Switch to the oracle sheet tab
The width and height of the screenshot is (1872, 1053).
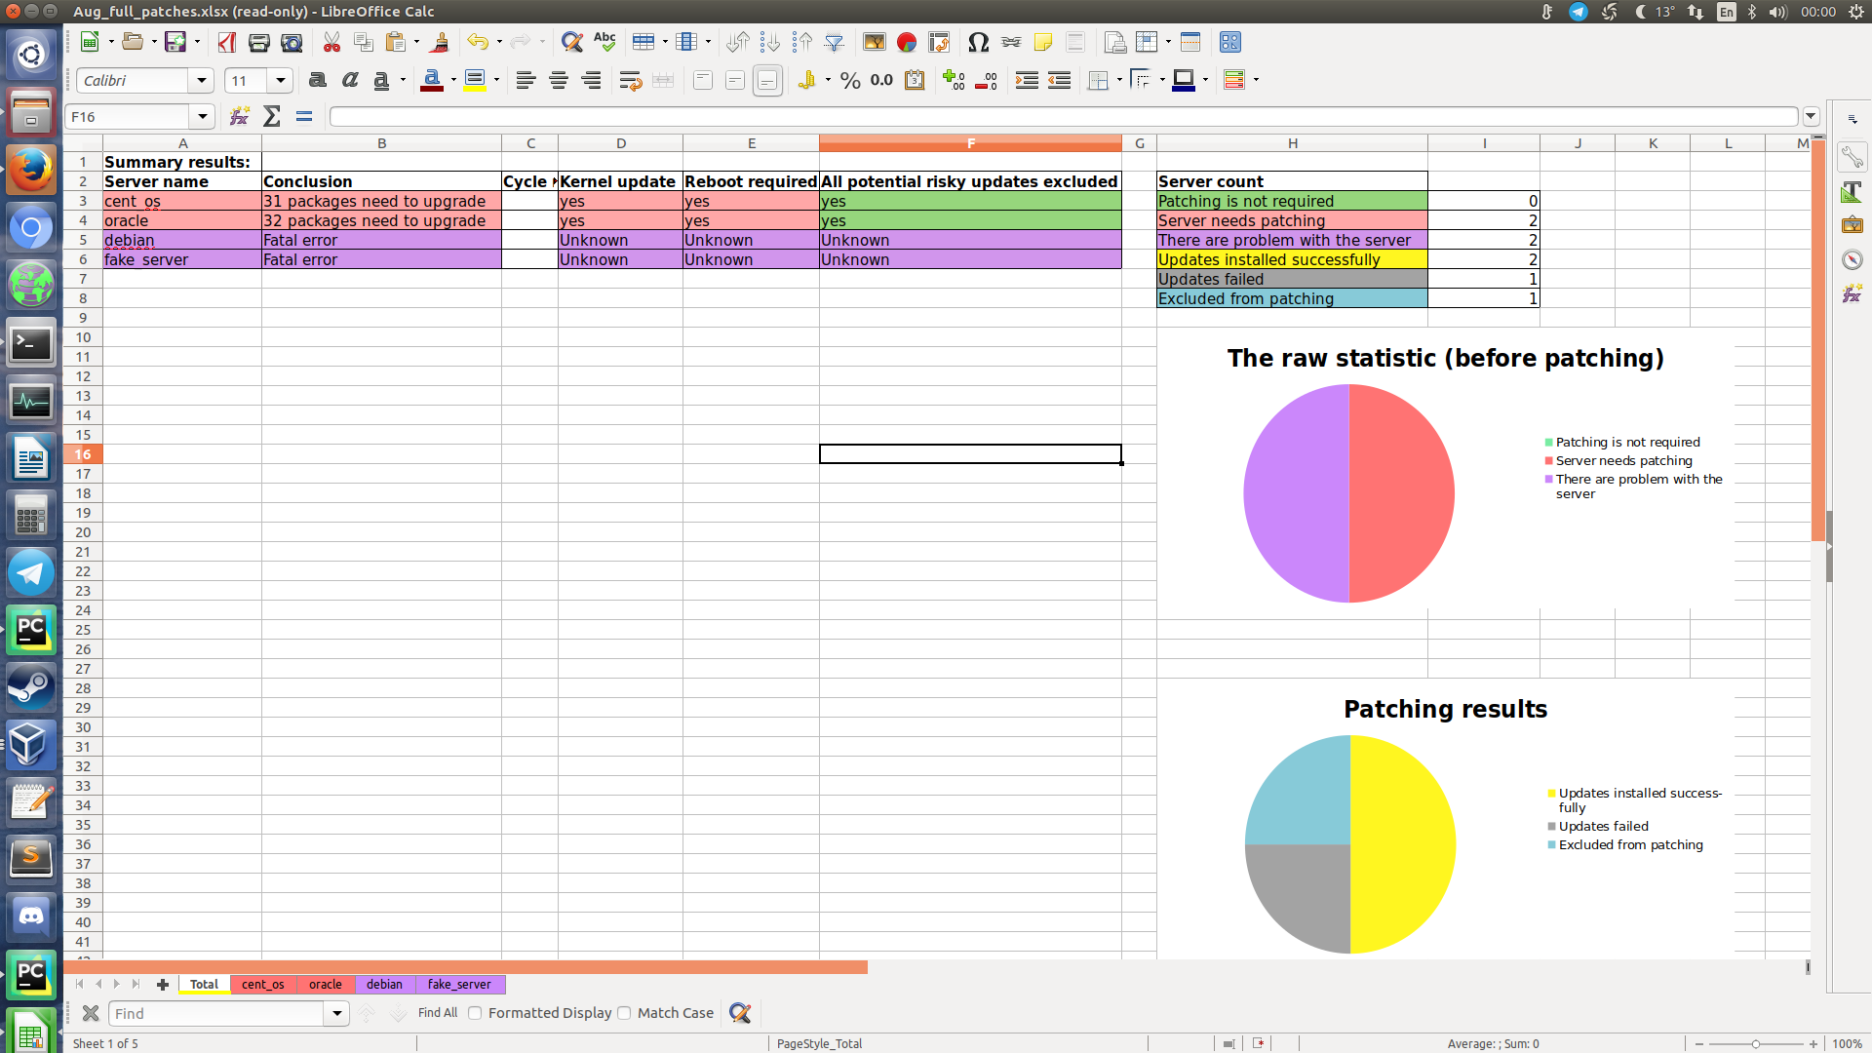click(x=325, y=985)
